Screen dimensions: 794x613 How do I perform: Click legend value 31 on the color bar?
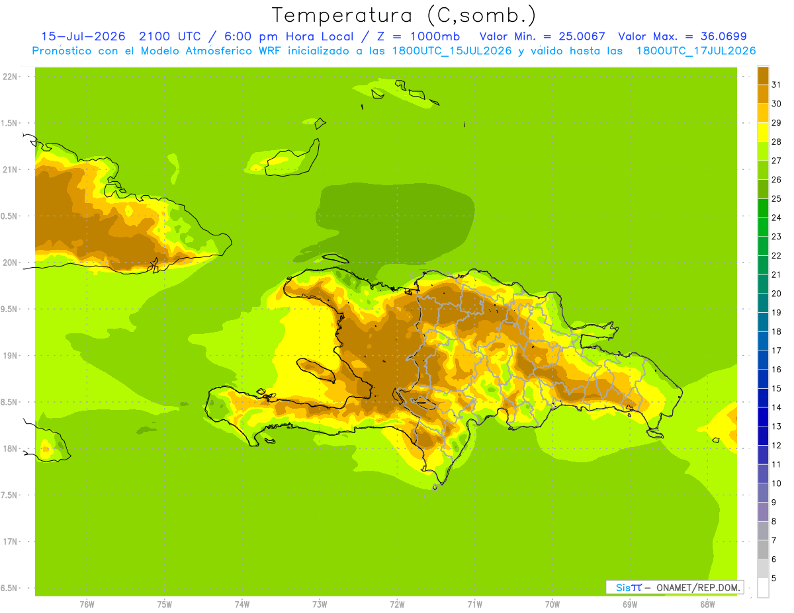coord(776,84)
